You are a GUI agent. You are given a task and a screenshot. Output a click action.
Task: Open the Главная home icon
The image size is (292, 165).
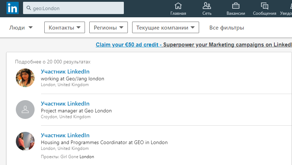pos(178,6)
